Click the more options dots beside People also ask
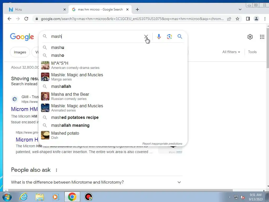The image size is (269, 202). pos(56,170)
